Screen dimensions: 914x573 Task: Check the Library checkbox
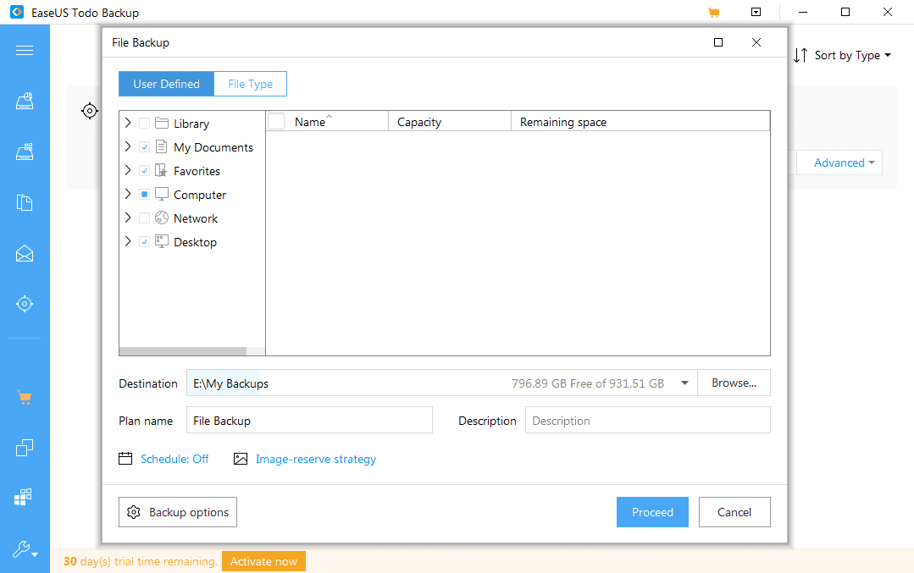pos(145,124)
